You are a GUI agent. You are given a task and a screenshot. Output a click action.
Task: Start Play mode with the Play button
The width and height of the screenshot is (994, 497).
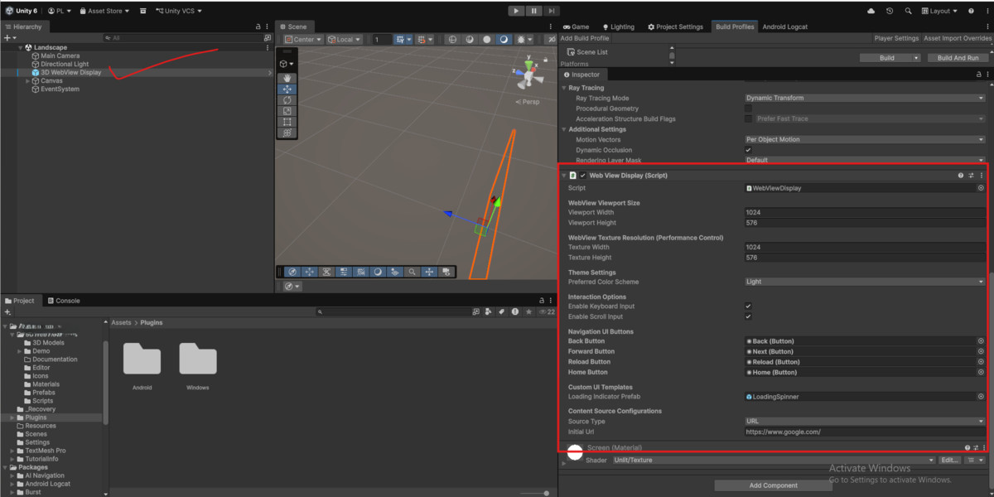click(516, 11)
